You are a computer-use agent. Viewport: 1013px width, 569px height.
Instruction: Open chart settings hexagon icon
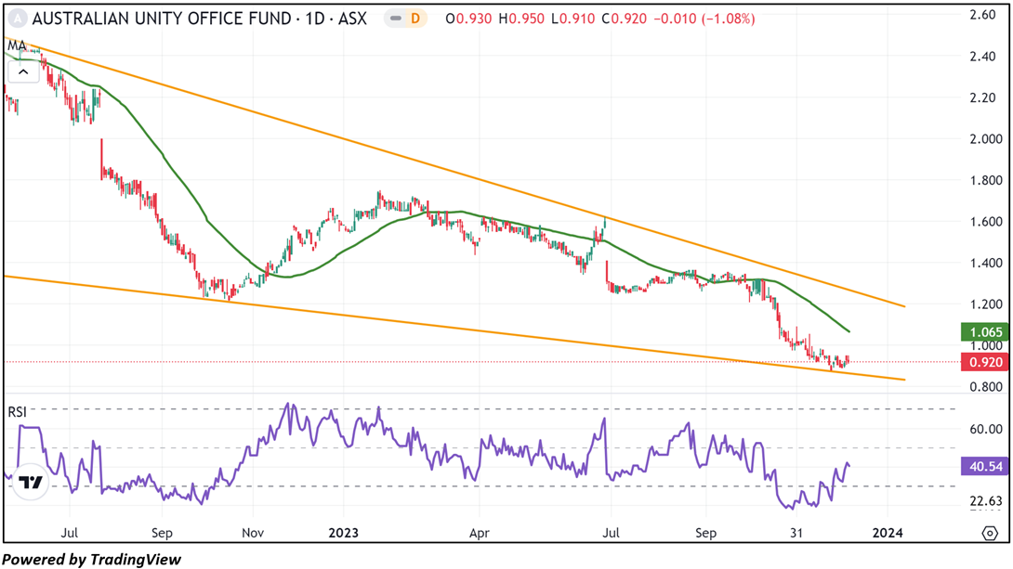point(990,534)
